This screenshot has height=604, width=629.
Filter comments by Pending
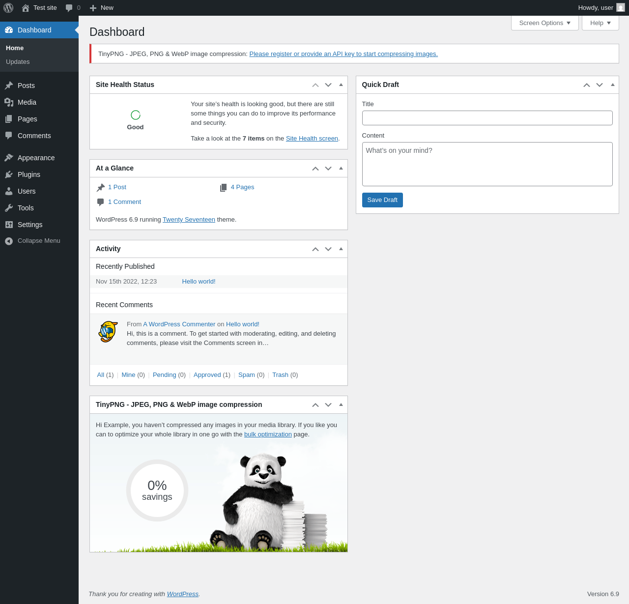[165, 375]
